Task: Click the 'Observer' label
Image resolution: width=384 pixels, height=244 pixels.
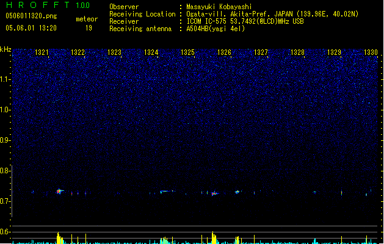Action: click(124, 7)
